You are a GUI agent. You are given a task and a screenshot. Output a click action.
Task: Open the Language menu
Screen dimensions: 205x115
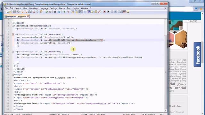click(44, 8)
